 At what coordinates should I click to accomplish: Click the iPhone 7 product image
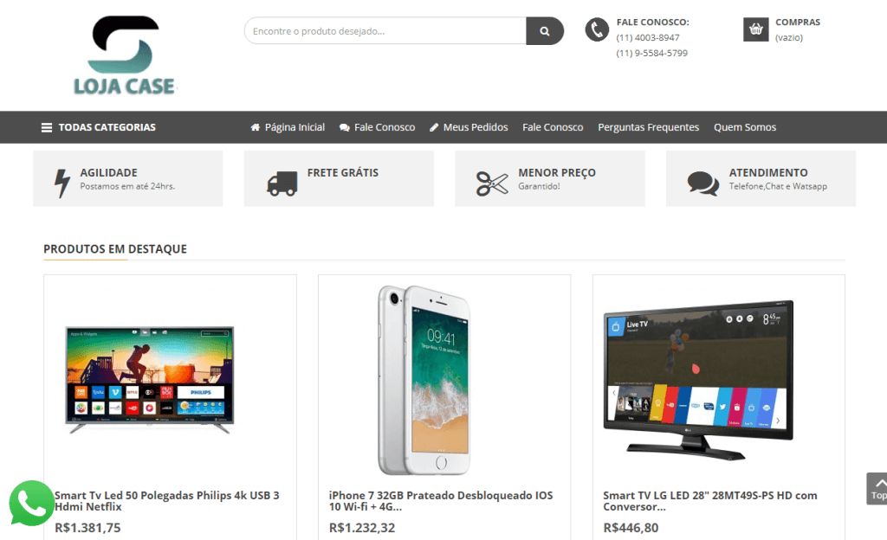(x=424, y=380)
